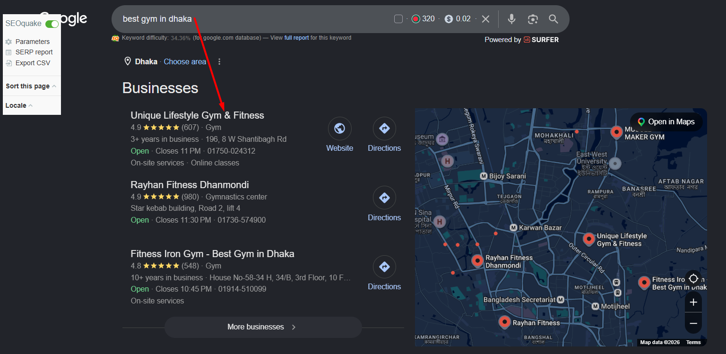
Task: Get directions to Unique Lifestyle Gym & Fitness
Action: (384, 129)
